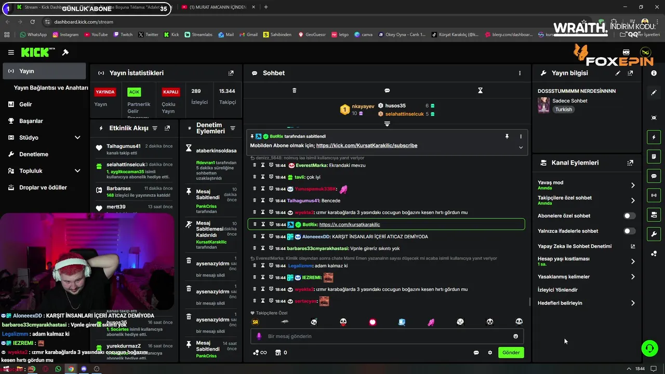This screenshot has width=665, height=374.
Task: Toggle Yalnızca ifadelerle sohbet switch
Action: (629, 231)
